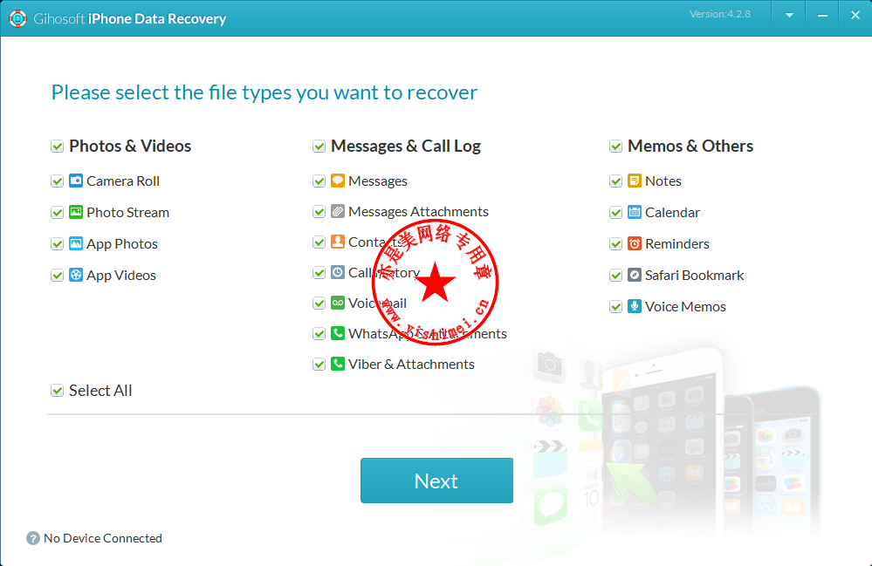Click the Voicemail icon
The height and width of the screenshot is (566, 872).
coord(338,303)
